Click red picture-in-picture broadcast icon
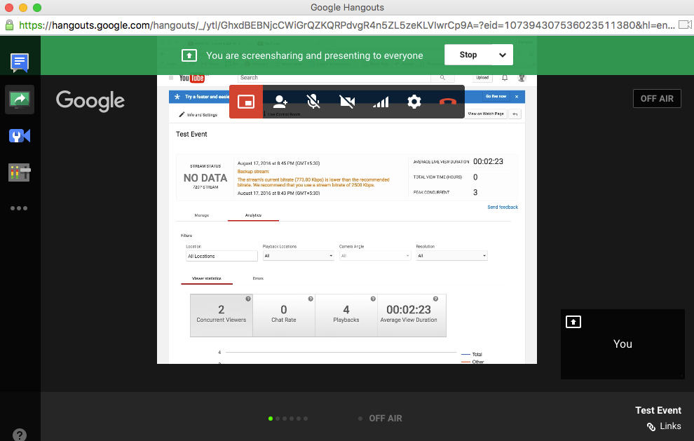The width and height of the screenshot is (694, 441). coord(246,102)
